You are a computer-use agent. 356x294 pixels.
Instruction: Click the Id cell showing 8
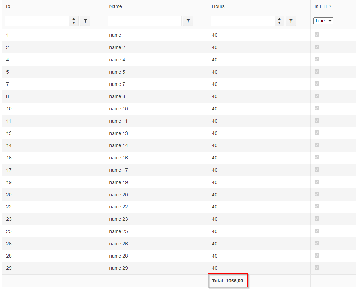point(53,96)
